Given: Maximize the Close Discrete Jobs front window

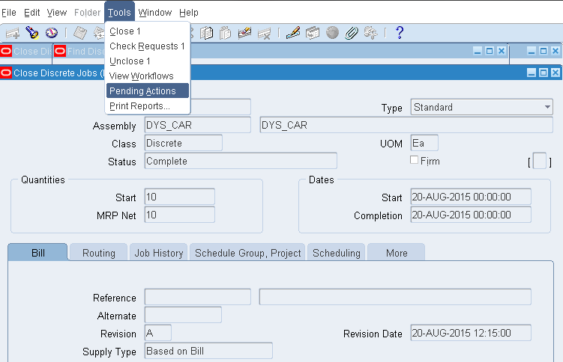Looking at the screenshot, I should pyautogui.click(x=544, y=73).
